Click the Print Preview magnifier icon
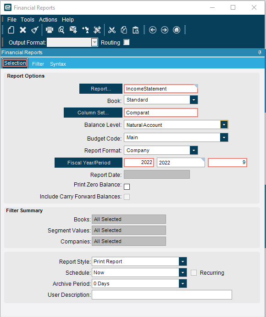 pos(61,30)
